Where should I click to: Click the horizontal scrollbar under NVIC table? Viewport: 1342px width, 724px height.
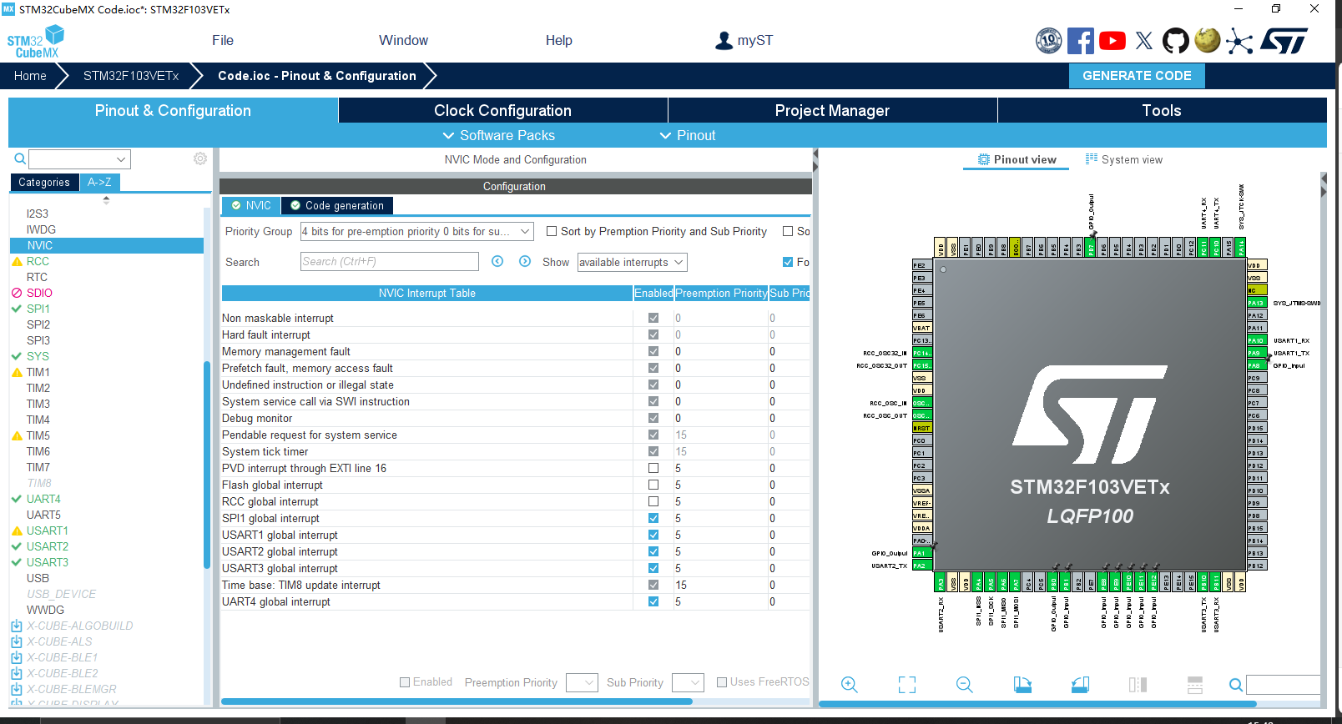457,701
